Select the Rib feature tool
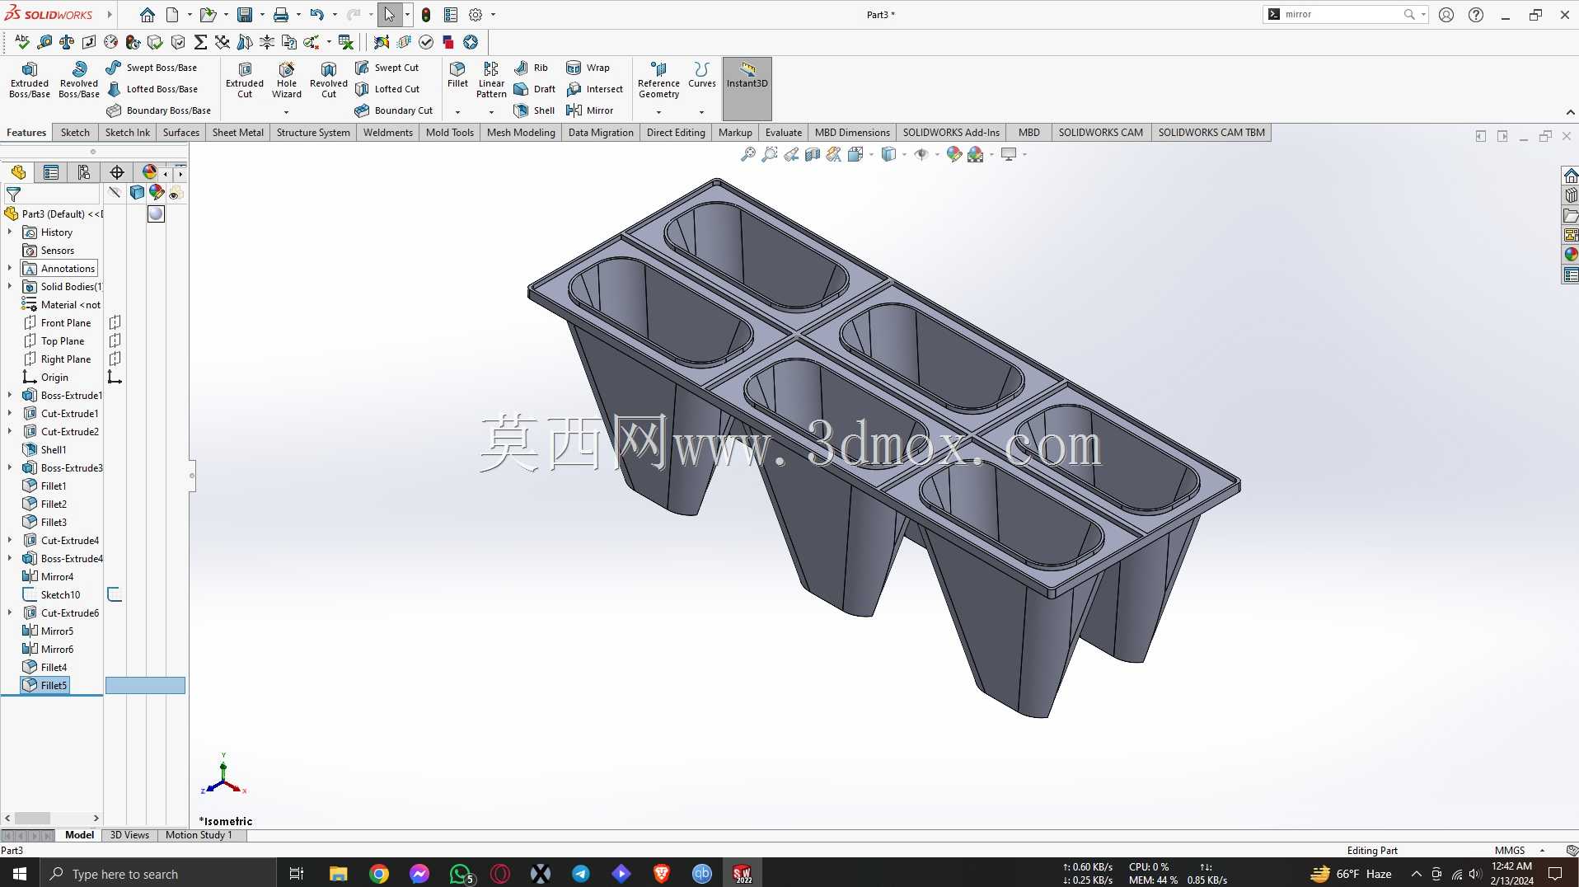The image size is (1579, 887). point(531,68)
